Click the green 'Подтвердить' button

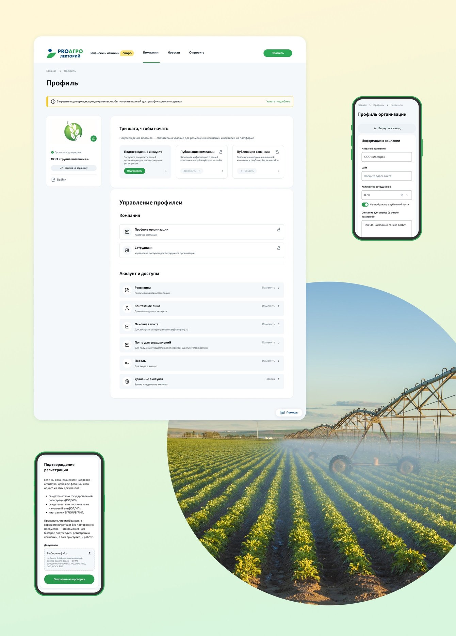coord(134,171)
